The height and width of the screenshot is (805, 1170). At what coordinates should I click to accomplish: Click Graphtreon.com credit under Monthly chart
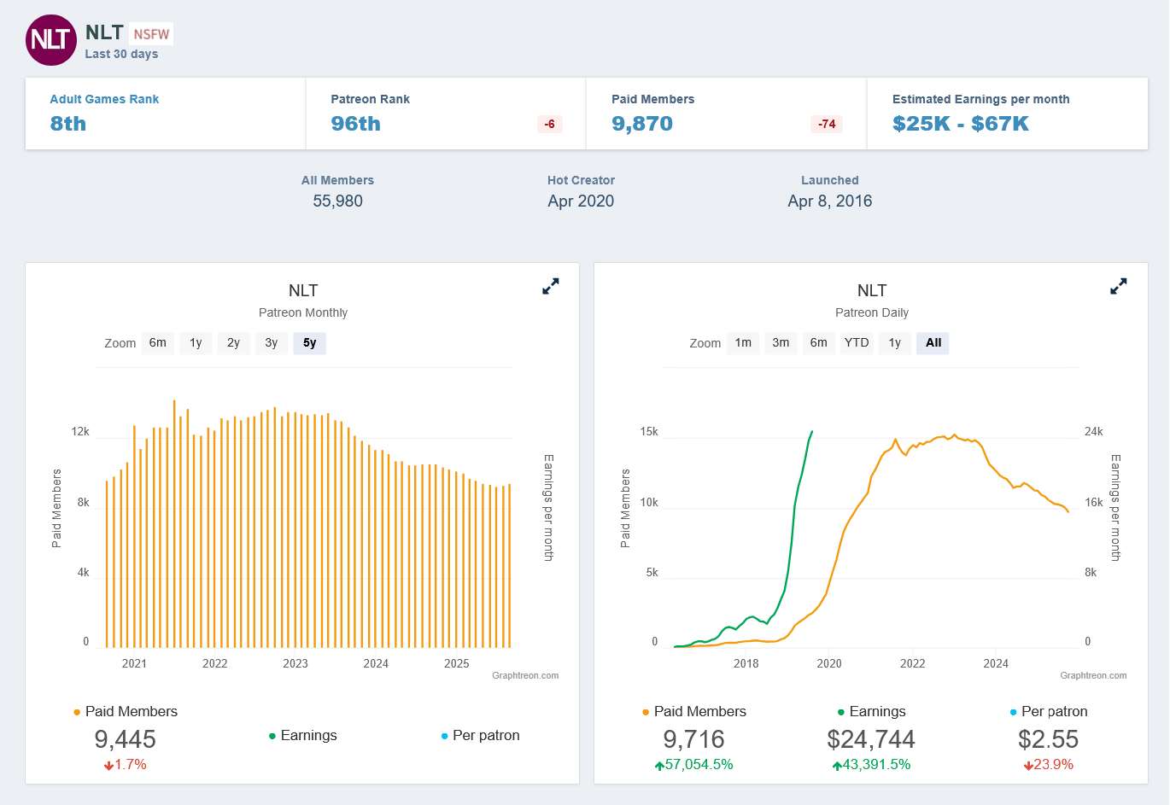tap(525, 675)
